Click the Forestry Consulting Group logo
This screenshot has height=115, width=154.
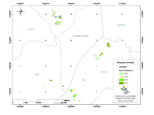tap(125, 90)
